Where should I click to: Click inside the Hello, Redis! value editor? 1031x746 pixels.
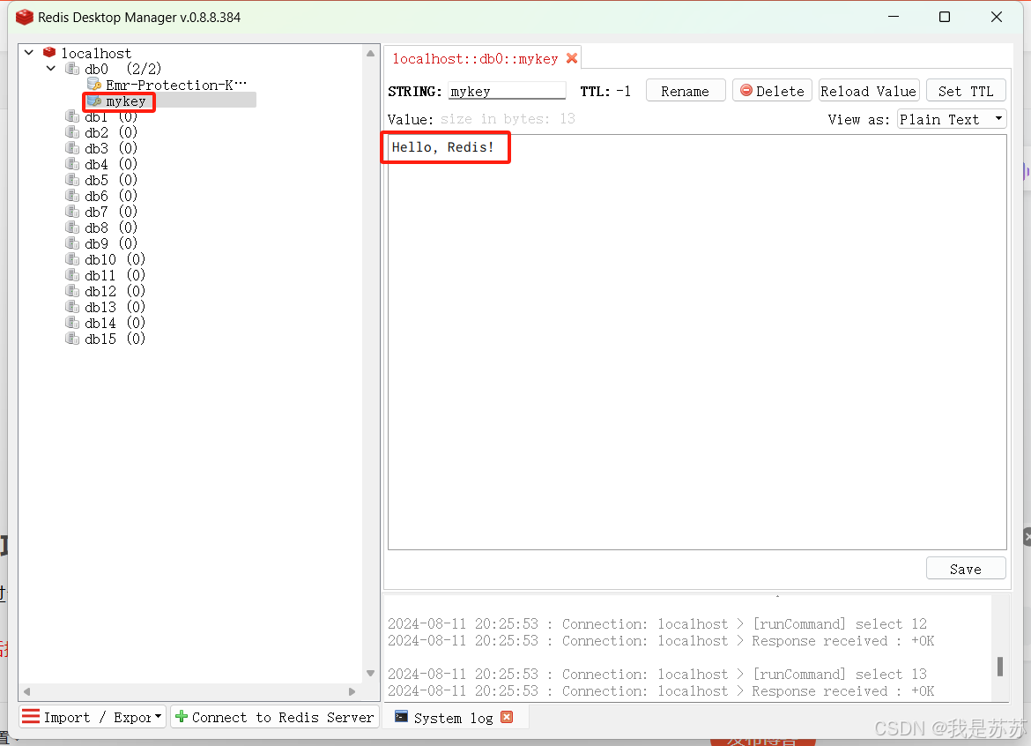point(697,342)
